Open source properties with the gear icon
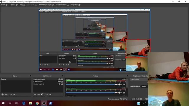The height and width of the screenshot is (106, 189). pos(42,95)
